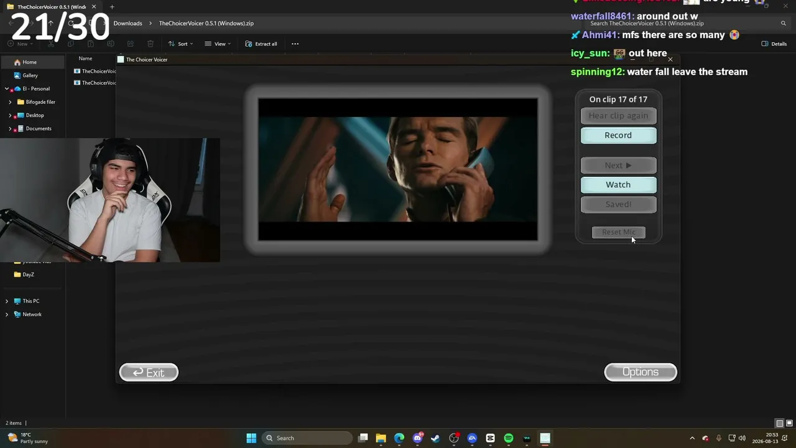Toggle the Details pane in Explorer

tap(774, 44)
